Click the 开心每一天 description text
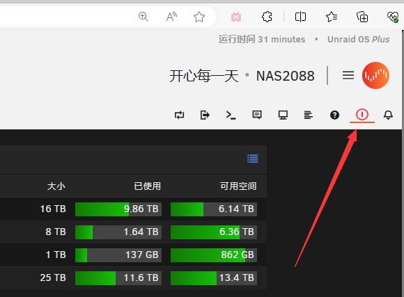Image resolution: width=404 pixels, height=297 pixels. 204,77
